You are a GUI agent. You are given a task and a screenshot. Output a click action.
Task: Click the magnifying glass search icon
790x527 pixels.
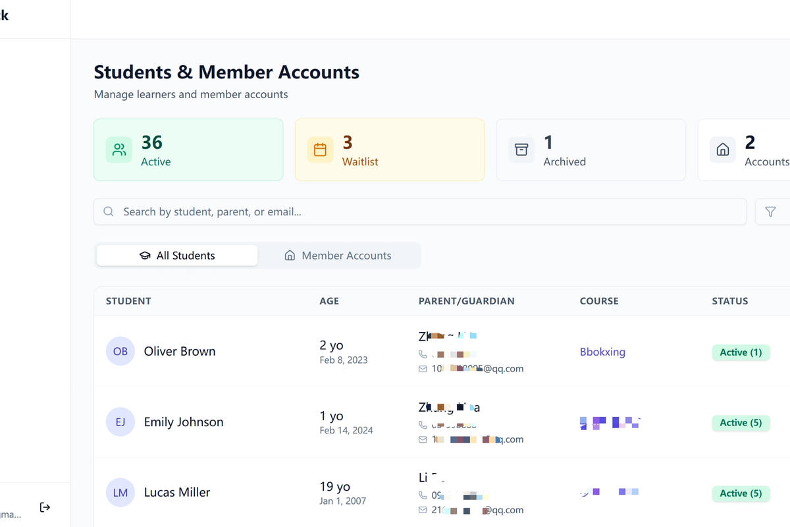click(x=108, y=211)
